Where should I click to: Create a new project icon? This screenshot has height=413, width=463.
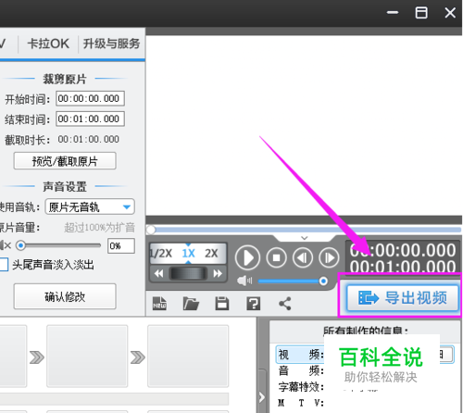point(159,304)
